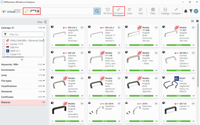This screenshot has height=125, width=200.
Task: Click the results vertical scrollbar
Action: [198, 55]
